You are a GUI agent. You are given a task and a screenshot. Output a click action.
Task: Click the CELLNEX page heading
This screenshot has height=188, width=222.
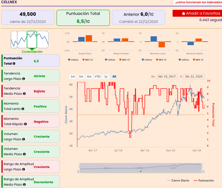point(9,2)
